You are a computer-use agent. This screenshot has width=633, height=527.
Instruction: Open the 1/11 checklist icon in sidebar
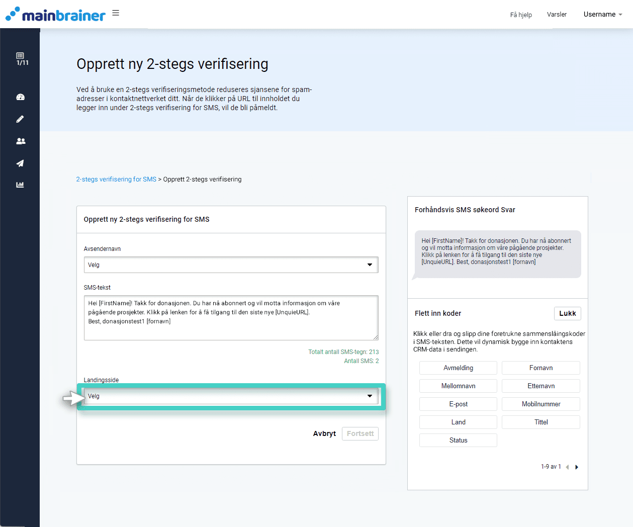(x=21, y=58)
